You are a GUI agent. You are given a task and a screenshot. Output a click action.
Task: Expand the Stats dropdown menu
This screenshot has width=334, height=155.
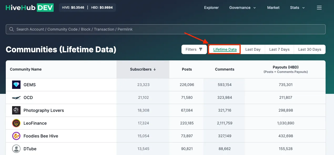pos(297,8)
